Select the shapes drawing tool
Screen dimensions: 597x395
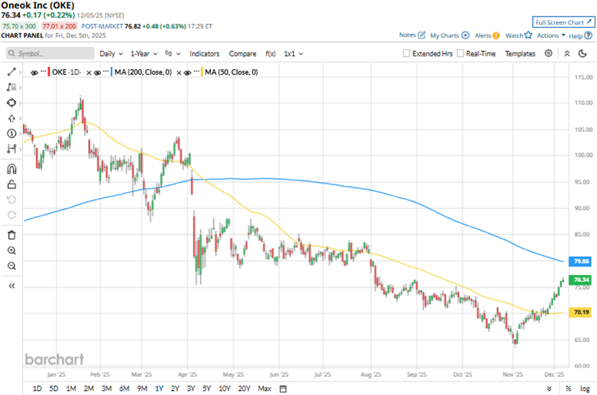coord(11,103)
